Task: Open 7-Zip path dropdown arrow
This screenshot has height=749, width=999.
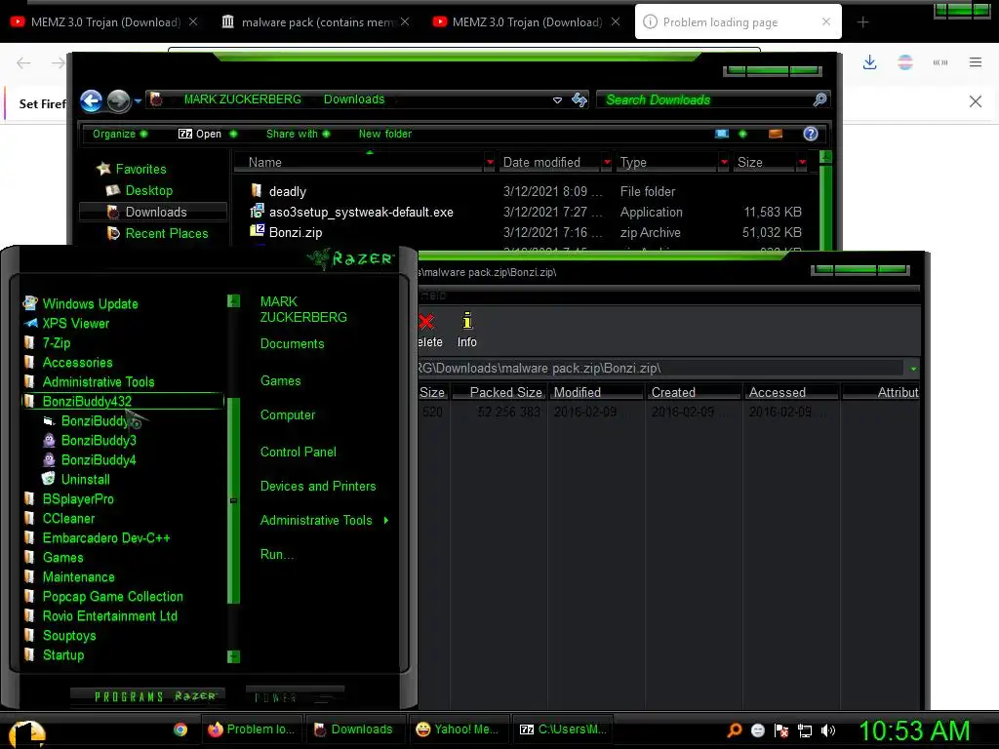Action: point(913,368)
